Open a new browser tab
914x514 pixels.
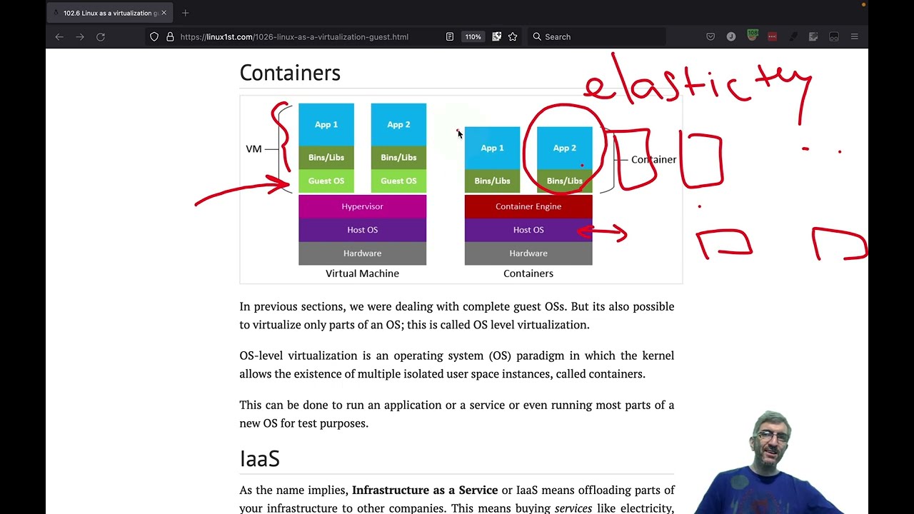tap(185, 13)
